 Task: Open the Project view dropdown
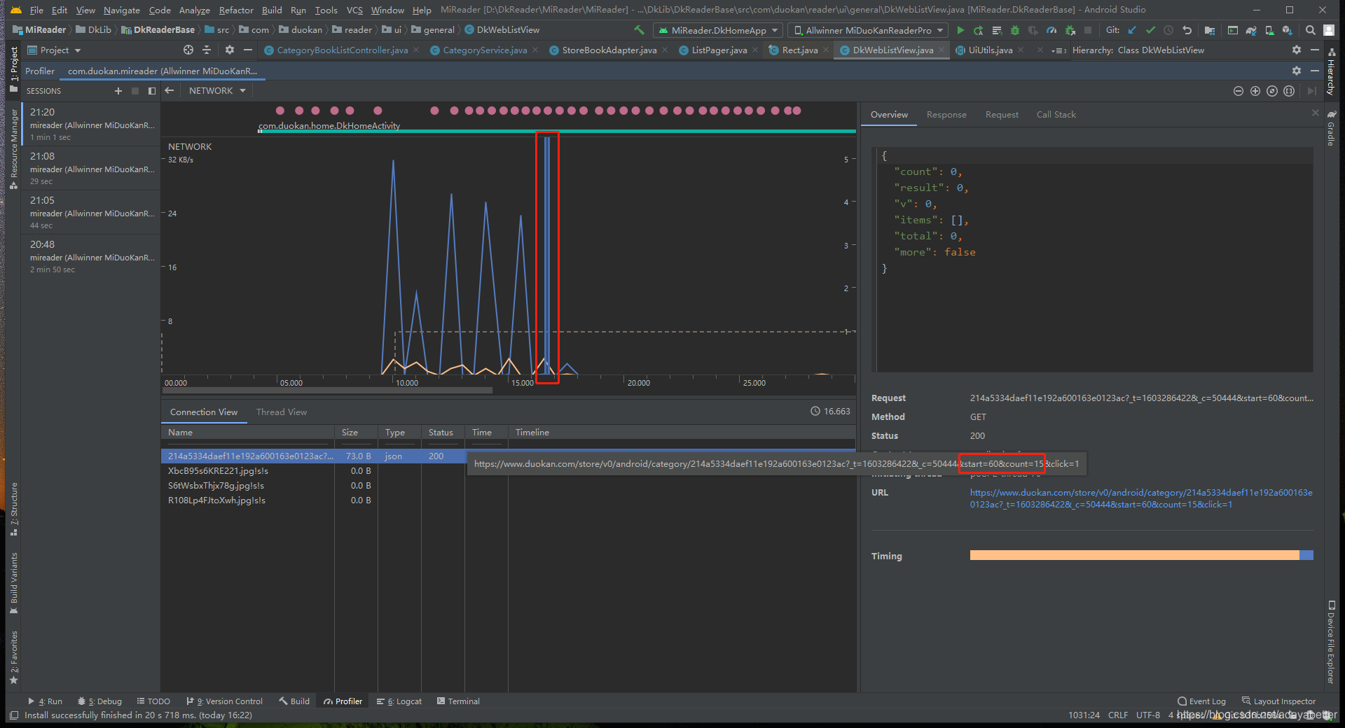click(x=55, y=50)
